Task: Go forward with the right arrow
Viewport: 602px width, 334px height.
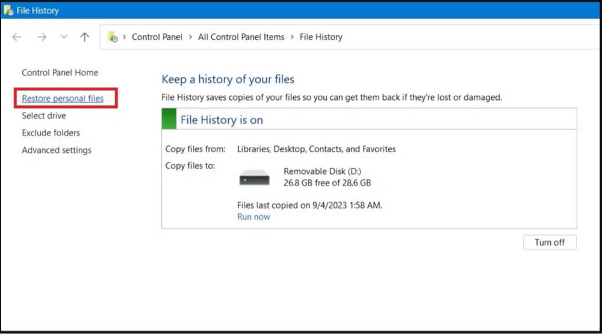Action: 42,37
